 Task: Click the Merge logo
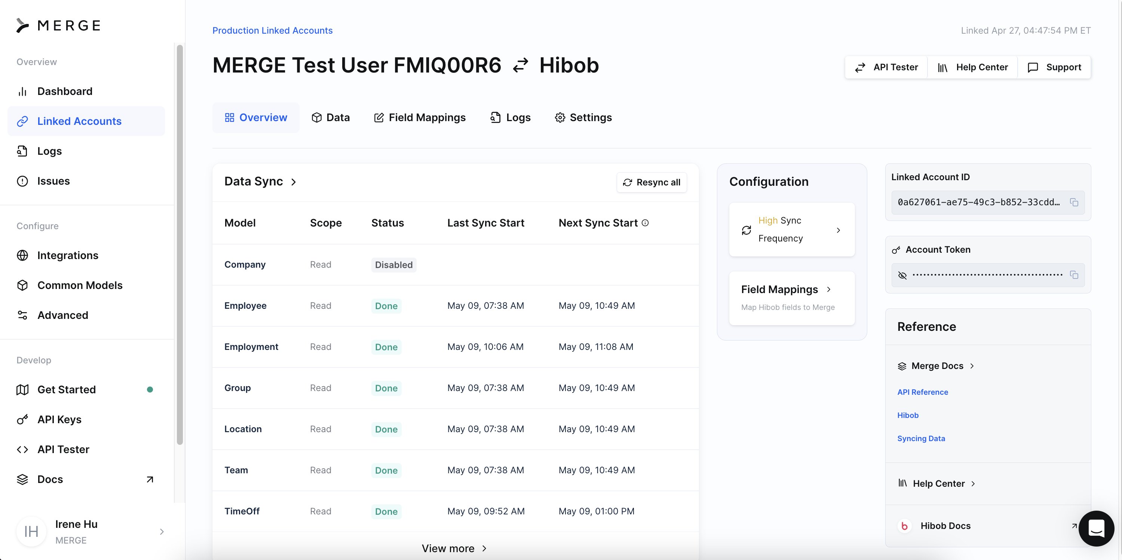[x=58, y=25]
